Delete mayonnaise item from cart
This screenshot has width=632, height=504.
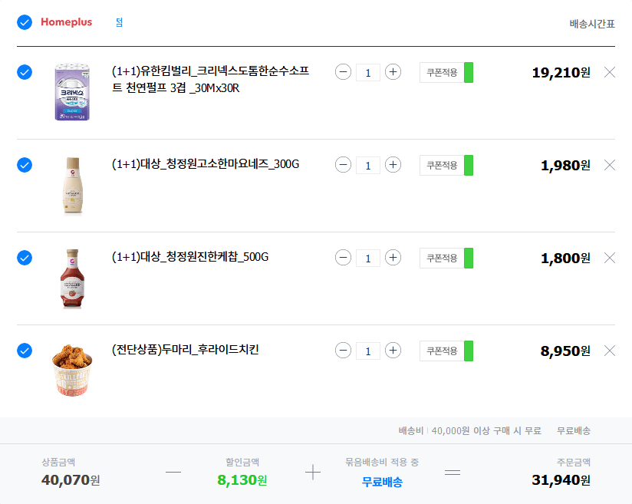pos(610,165)
